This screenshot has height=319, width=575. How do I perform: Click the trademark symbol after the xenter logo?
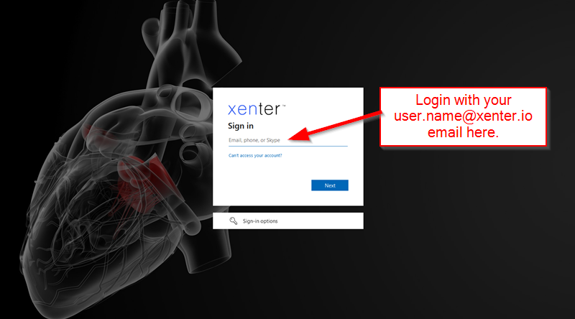(x=284, y=106)
